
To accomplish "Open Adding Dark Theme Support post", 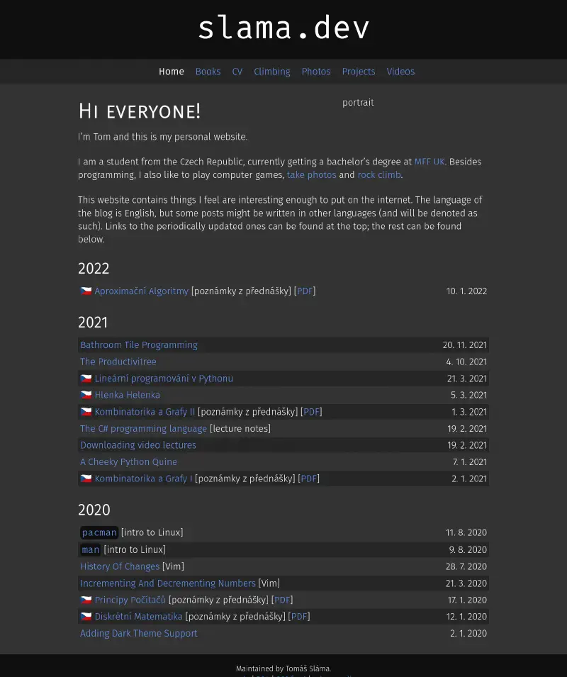I will (139, 634).
